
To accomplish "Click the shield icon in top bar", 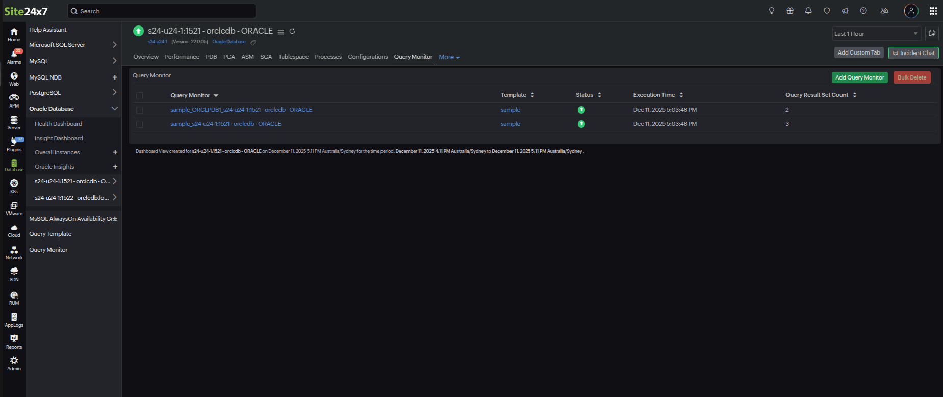I will [x=827, y=11].
